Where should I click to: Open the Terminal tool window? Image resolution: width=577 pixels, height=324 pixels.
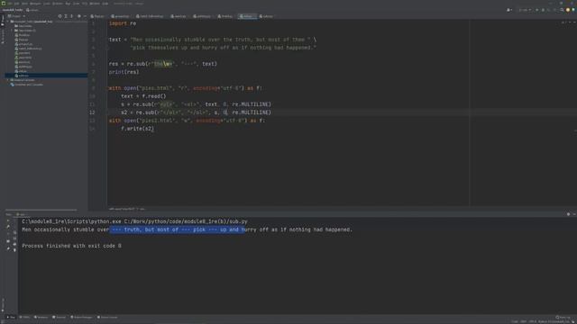coord(59,317)
